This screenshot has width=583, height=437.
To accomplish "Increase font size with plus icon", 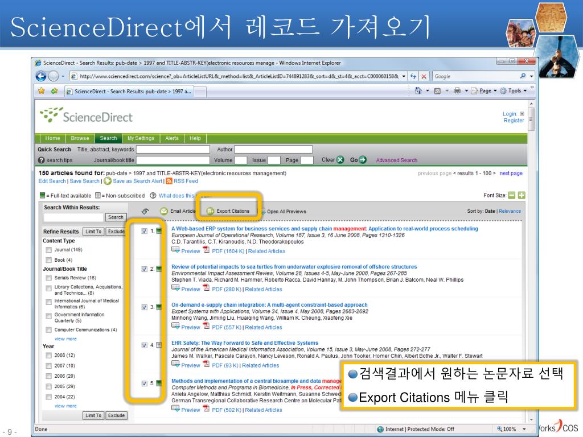I will [522, 195].
